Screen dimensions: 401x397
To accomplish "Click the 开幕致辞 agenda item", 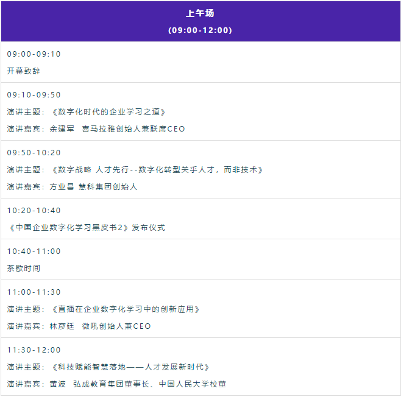I will pyautogui.click(x=24, y=71).
